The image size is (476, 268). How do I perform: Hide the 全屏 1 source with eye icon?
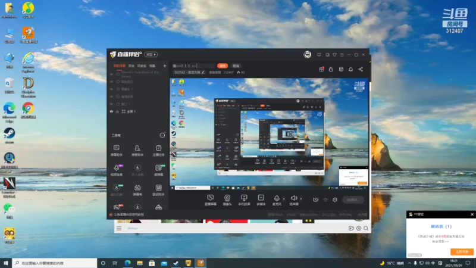point(111,111)
